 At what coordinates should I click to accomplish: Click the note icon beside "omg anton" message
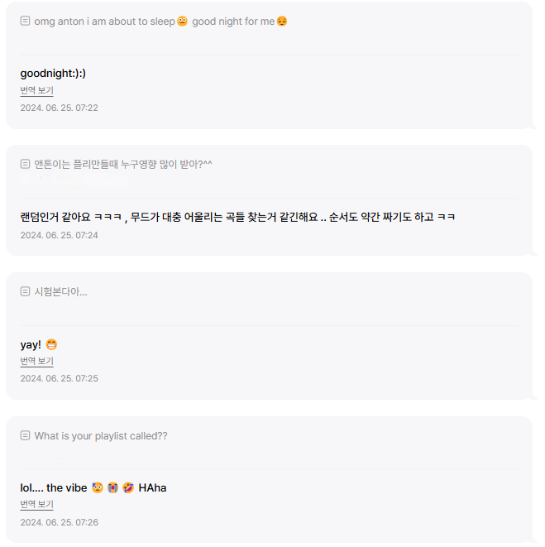(25, 21)
